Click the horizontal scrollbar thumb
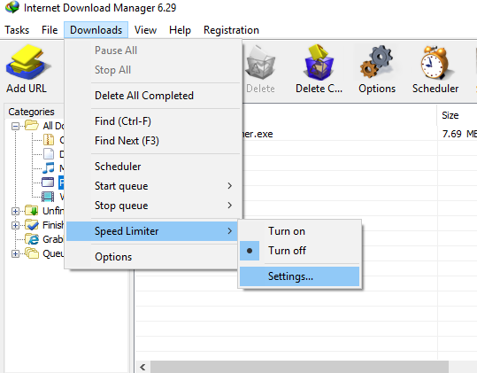Viewport: 477px width, 373px height. [x=299, y=367]
